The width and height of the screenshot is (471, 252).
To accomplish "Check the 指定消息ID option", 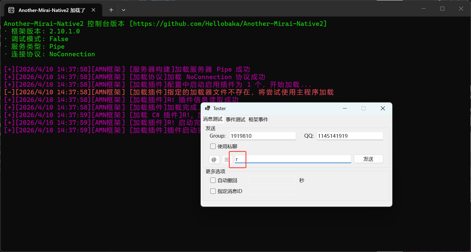I will (213, 191).
